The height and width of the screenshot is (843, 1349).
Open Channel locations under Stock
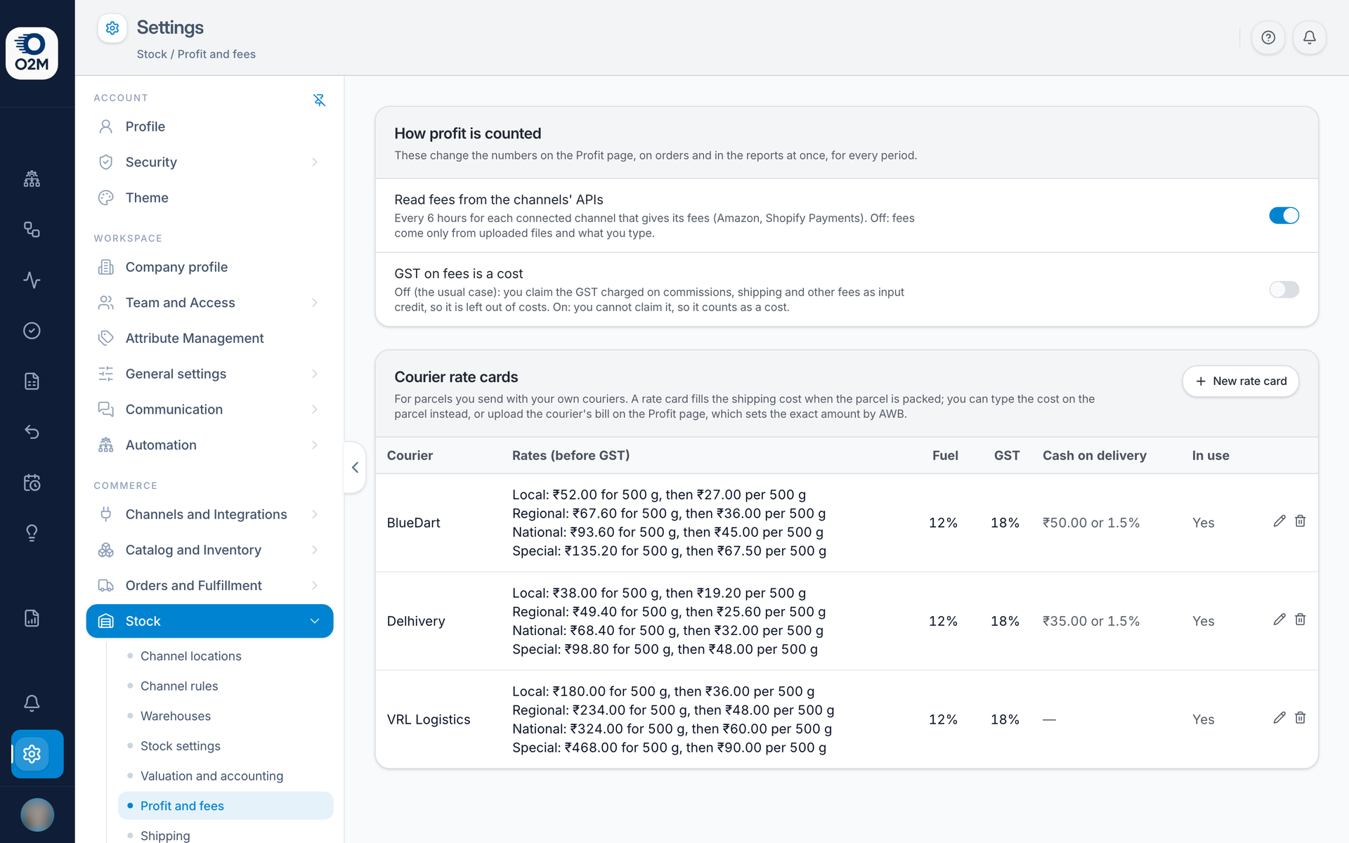226,656
